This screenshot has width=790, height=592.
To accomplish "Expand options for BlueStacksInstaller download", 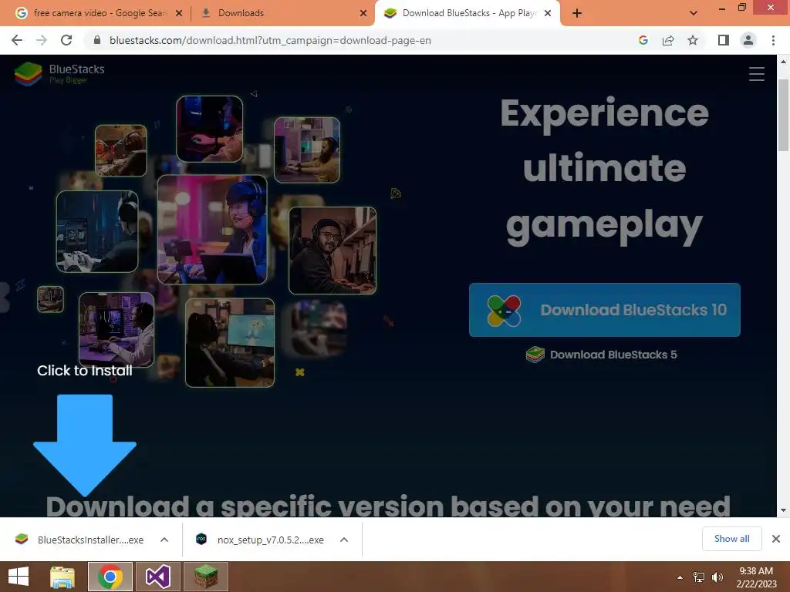I will 164,540.
